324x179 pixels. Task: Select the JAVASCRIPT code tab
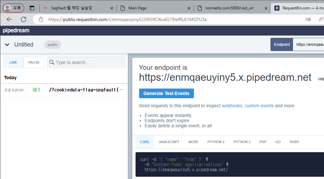coord(169,142)
